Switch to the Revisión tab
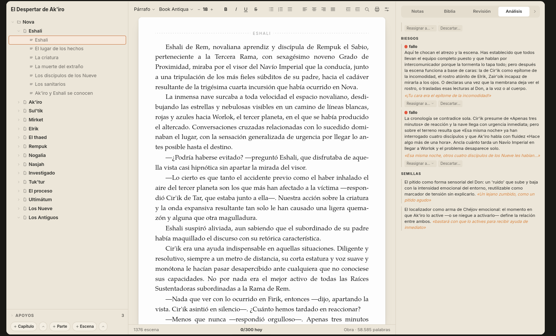Viewport: 556px width, 336px height. click(x=482, y=11)
